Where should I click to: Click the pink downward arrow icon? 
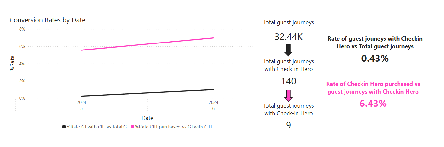click(x=289, y=95)
